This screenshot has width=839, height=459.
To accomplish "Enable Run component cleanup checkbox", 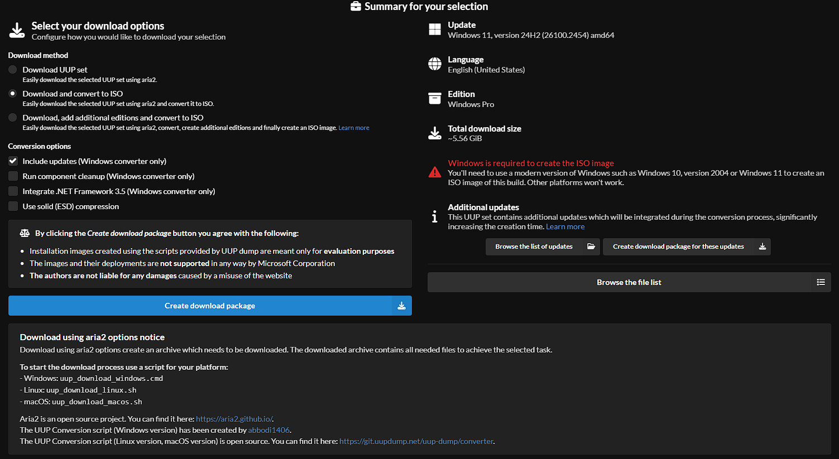I will tap(13, 176).
